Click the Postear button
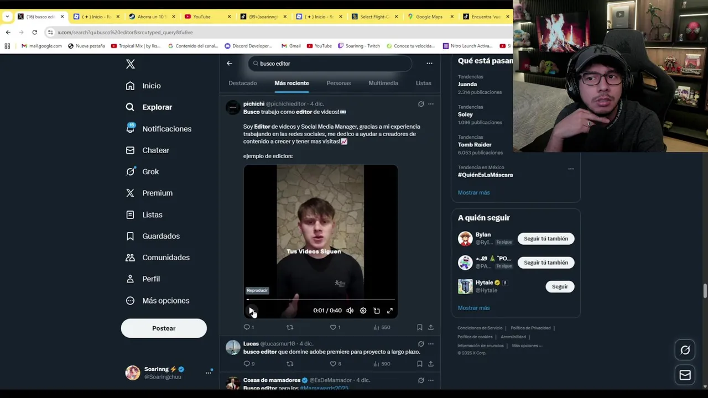The width and height of the screenshot is (708, 398). click(x=164, y=328)
